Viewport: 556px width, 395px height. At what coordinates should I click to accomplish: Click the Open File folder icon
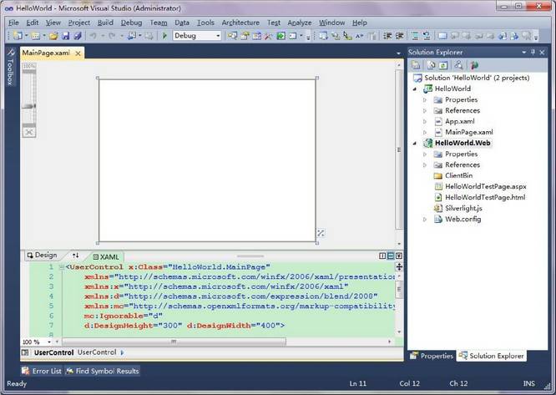point(53,35)
